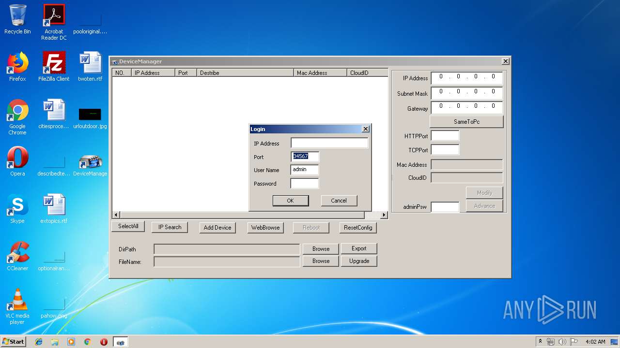Click OK in the Login dialog
620x348 pixels.
pyautogui.click(x=290, y=201)
